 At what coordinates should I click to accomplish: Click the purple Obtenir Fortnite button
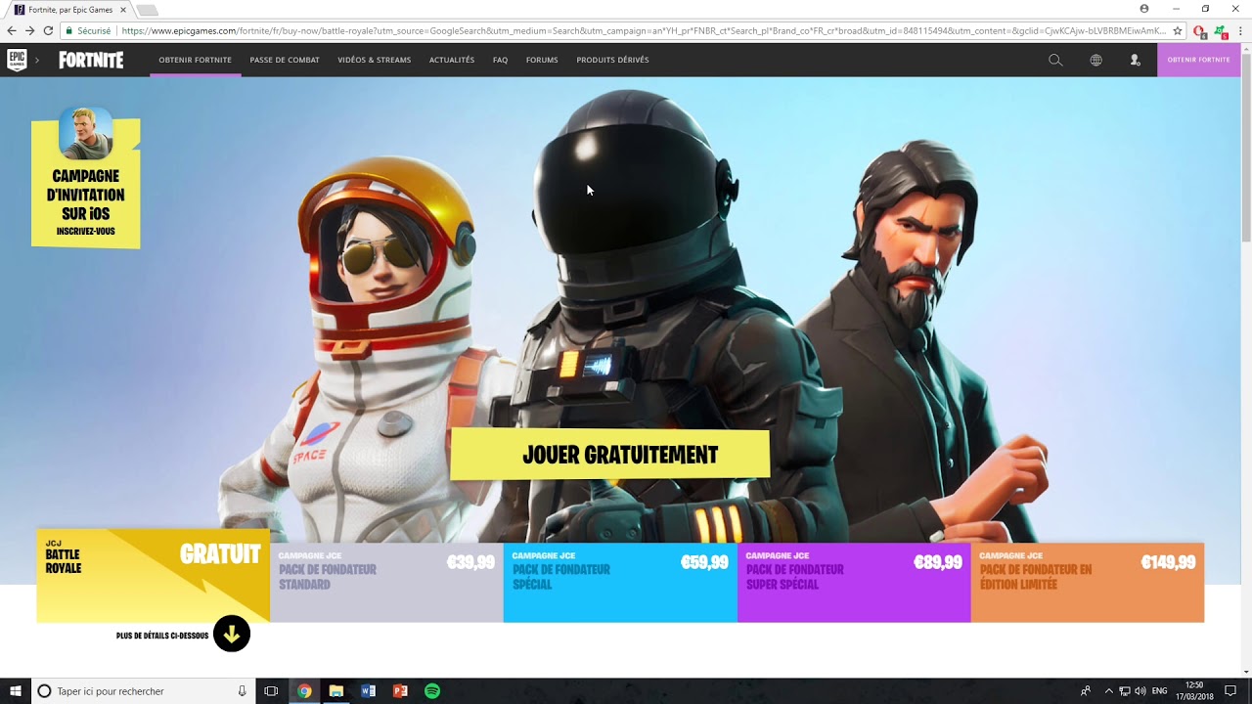1199,60
